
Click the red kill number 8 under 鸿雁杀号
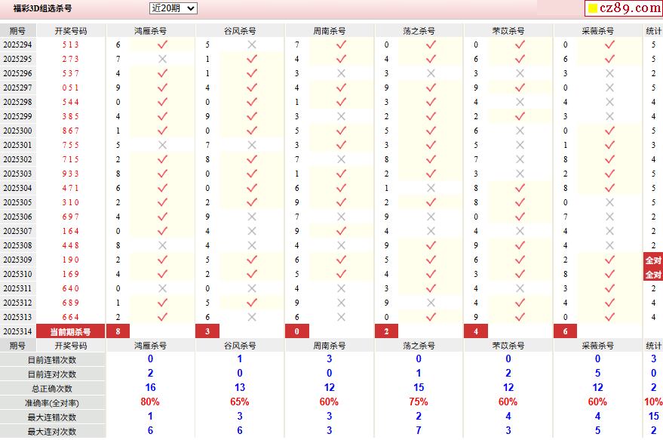click(118, 331)
